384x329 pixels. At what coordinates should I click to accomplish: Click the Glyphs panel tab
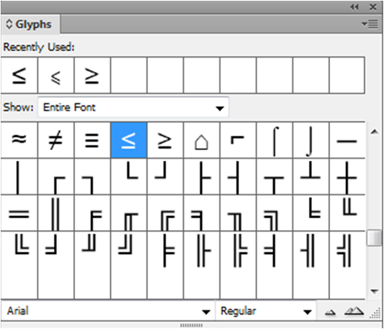[30, 24]
